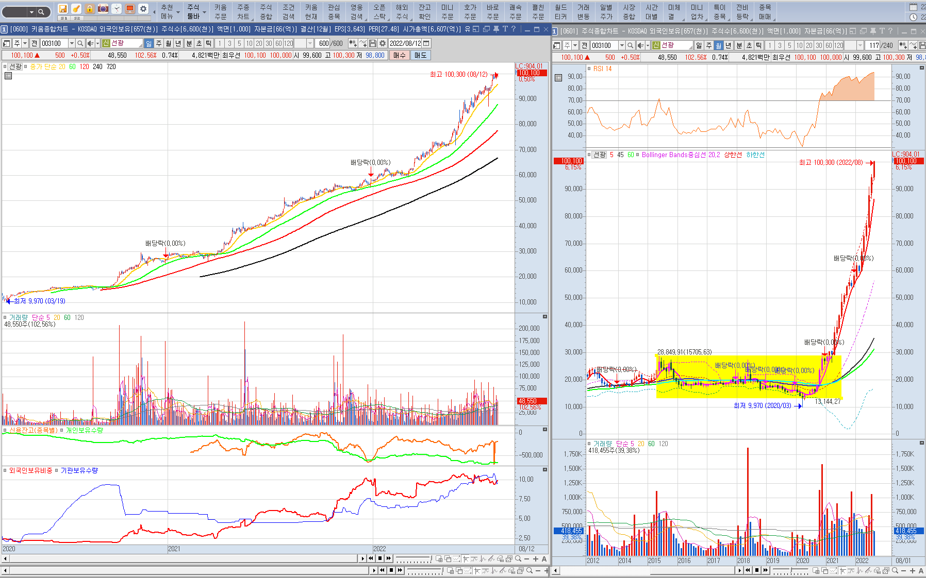
Task: Click magnifier icon in left chart bottom bar
Action: pos(518,559)
